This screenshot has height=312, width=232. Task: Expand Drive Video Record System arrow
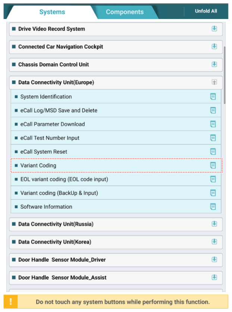click(214, 29)
